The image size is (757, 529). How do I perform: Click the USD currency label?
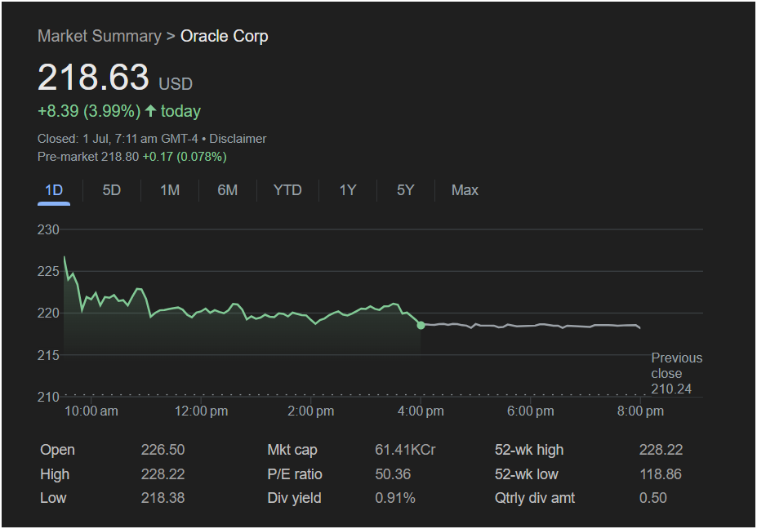(176, 84)
